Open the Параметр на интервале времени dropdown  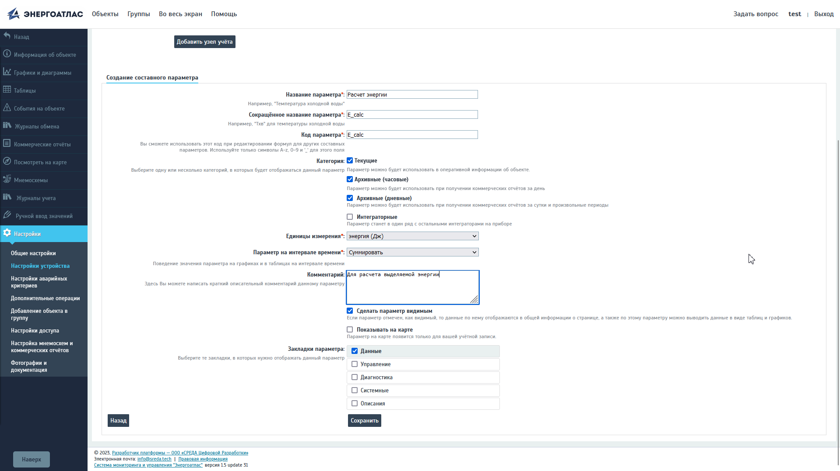[x=412, y=253]
